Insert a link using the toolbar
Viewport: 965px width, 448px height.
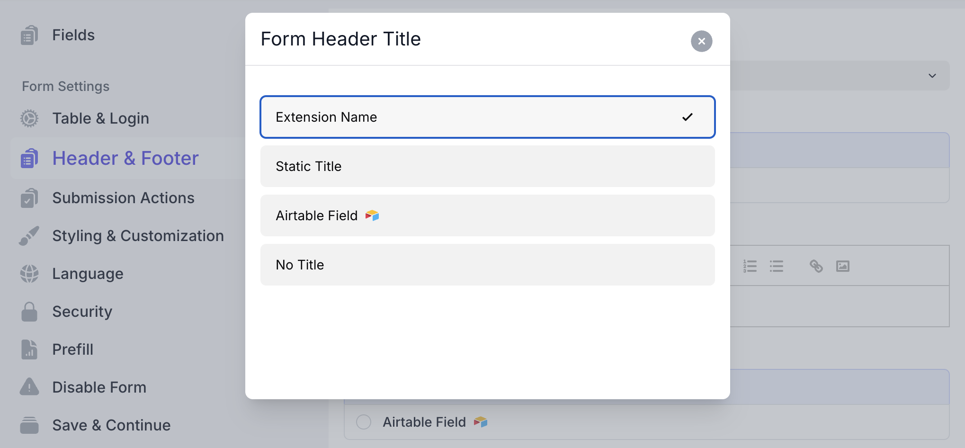tap(816, 266)
